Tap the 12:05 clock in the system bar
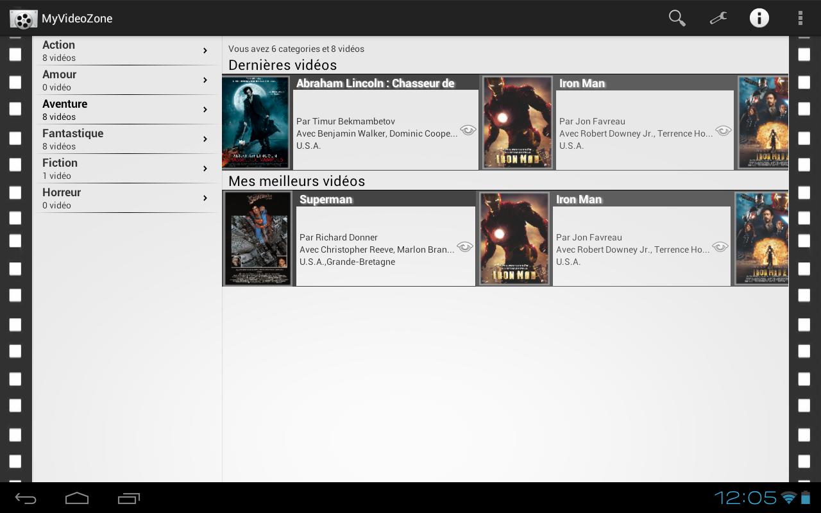Image resolution: width=821 pixels, height=513 pixels. click(x=745, y=498)
